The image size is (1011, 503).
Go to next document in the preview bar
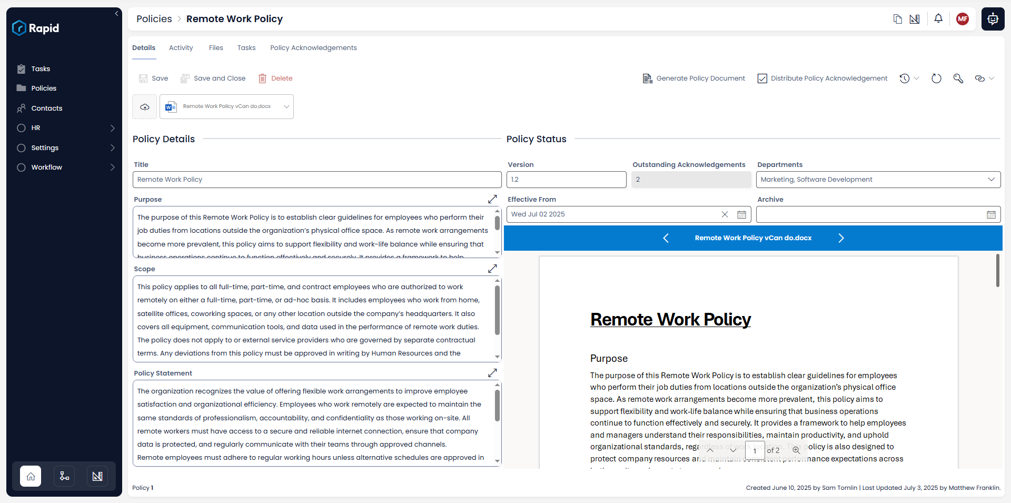click(841, 238)
